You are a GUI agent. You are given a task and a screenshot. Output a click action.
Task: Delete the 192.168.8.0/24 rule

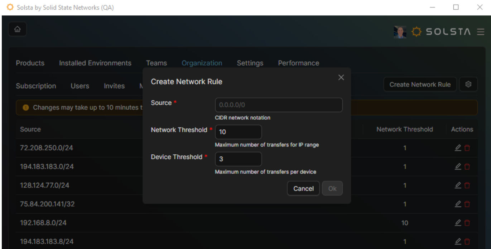[x=467, y=223]
